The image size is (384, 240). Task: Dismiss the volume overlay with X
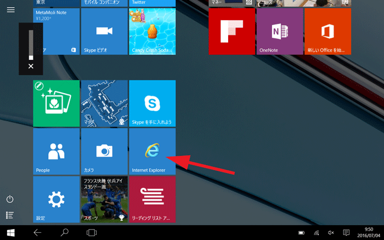(31, 66)
